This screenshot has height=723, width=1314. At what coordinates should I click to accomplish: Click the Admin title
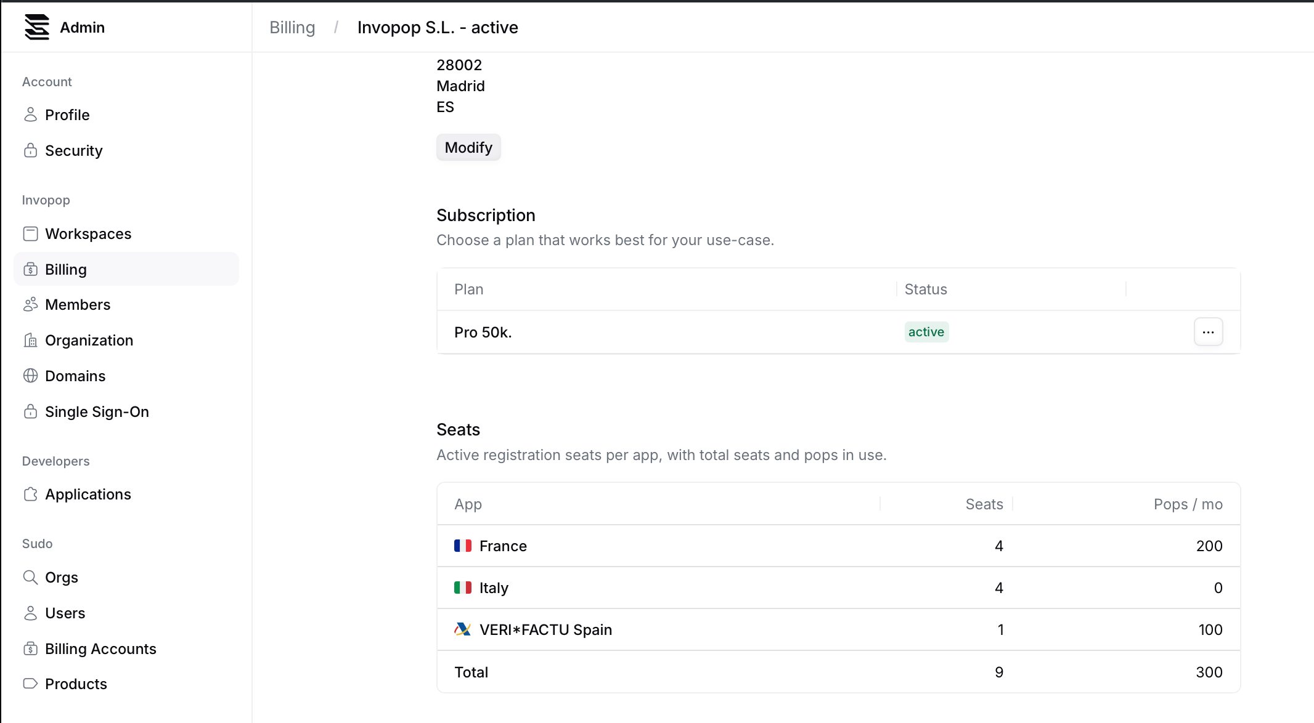(x=82, y=27)
